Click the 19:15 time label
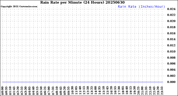This screenshot has height=96, width=178. [x=131, y=91]
